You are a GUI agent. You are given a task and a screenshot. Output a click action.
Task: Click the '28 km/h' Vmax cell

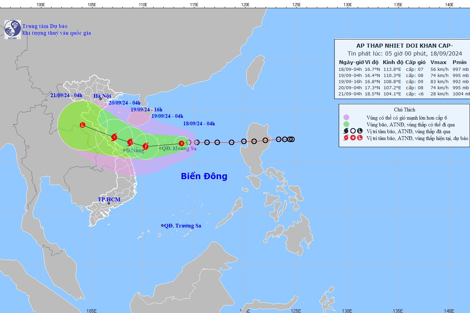point(439,94)
